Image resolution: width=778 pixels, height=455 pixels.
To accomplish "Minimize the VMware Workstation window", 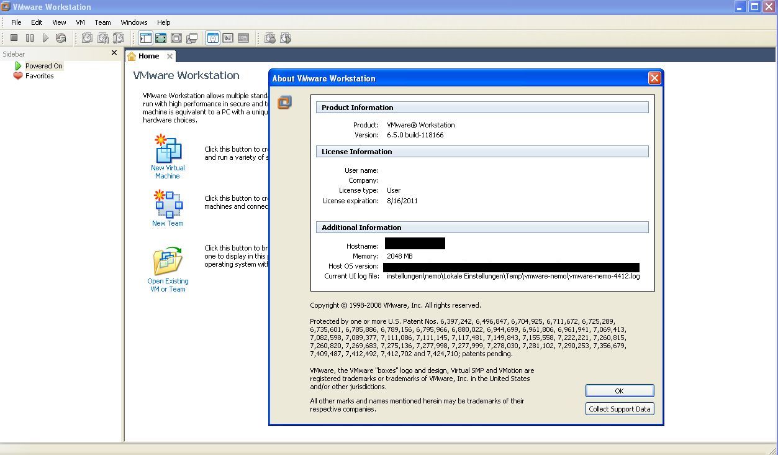I will point(741,7).
